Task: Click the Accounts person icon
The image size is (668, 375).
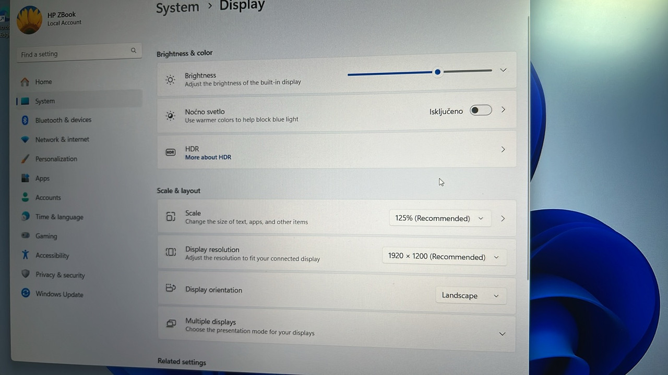Action: [x=25, y=197]
